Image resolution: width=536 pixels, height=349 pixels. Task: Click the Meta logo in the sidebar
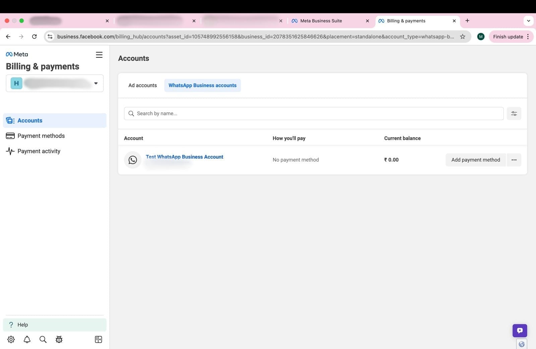17,54
